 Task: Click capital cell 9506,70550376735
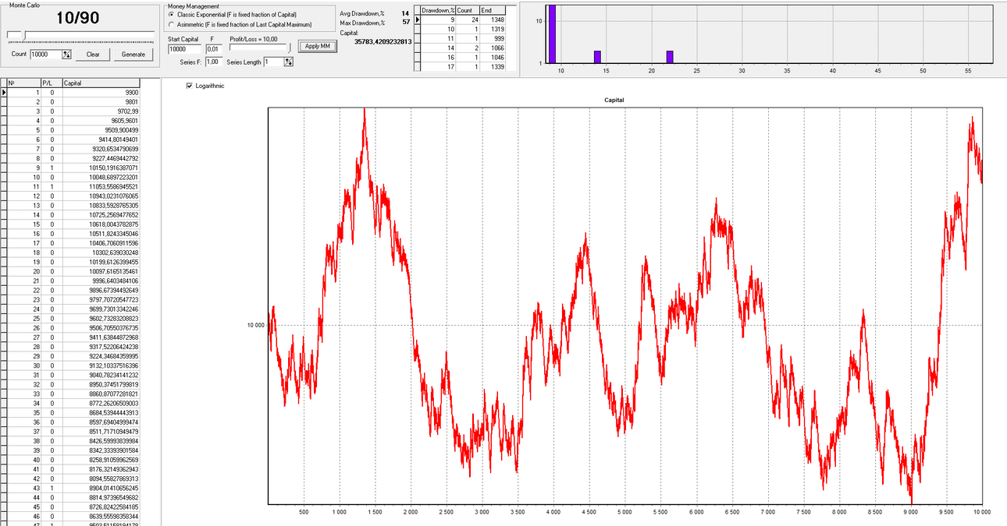tap(101, 328)
